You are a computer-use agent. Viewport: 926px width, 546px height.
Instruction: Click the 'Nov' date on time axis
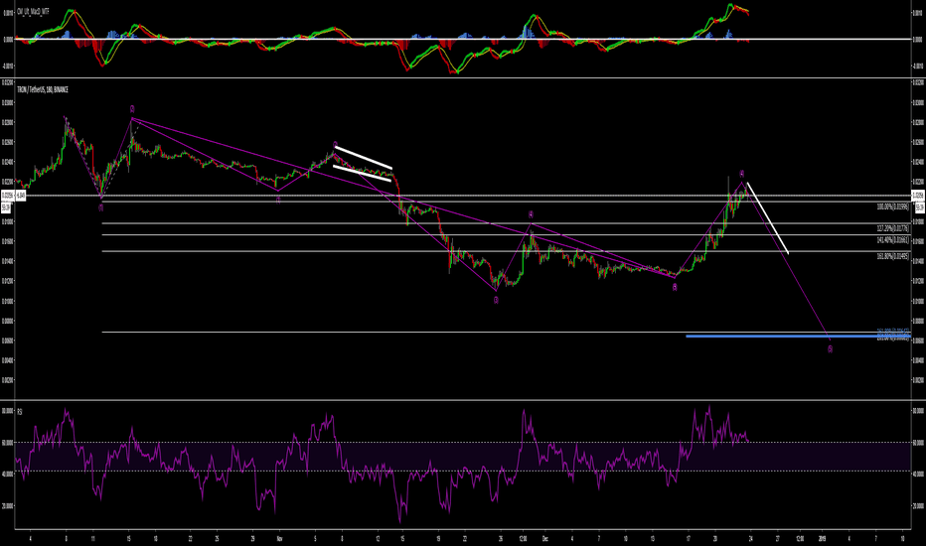click(x=279, y=538)
